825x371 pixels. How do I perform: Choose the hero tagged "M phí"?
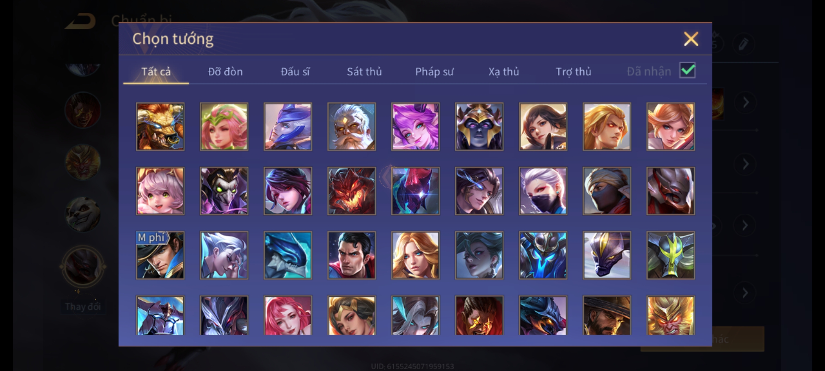pos(160,255)
